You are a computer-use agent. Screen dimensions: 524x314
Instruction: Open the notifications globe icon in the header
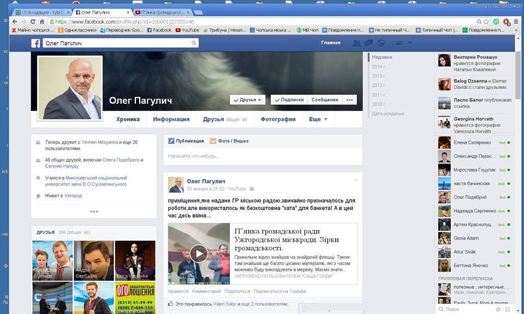381,43
